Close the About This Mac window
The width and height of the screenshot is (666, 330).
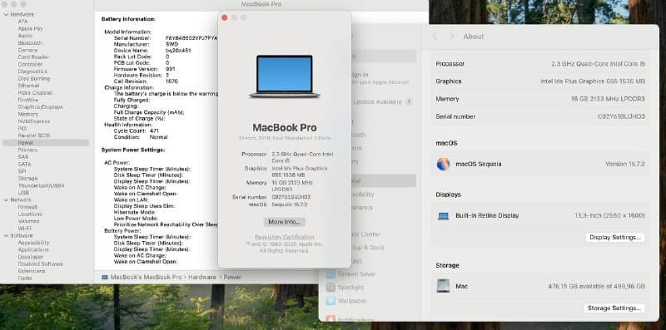pos(225,17)
